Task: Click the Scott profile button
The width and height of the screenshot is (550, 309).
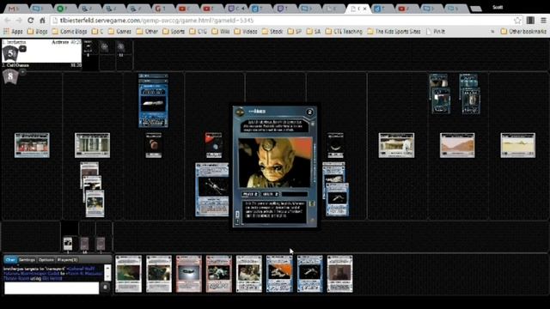Action: (x=498, y=8)
